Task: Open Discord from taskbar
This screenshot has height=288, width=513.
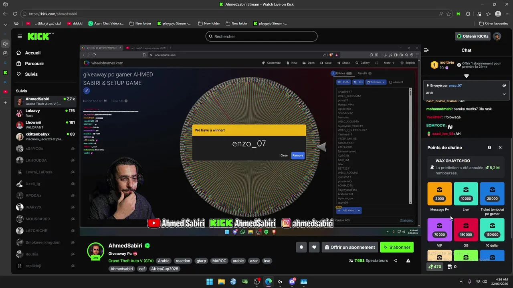Action: pos(292,282)
